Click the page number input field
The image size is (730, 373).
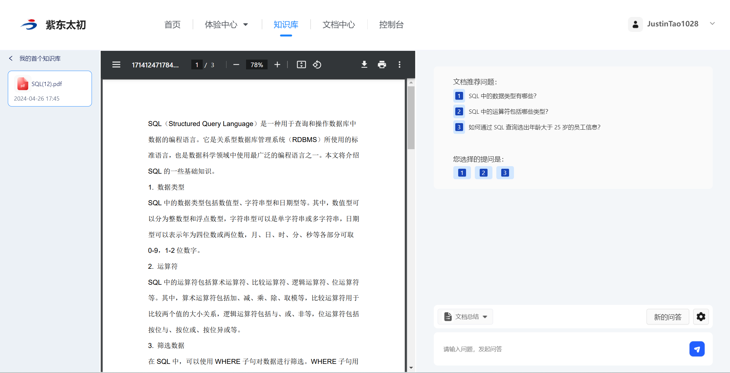(x=197, y=65)
